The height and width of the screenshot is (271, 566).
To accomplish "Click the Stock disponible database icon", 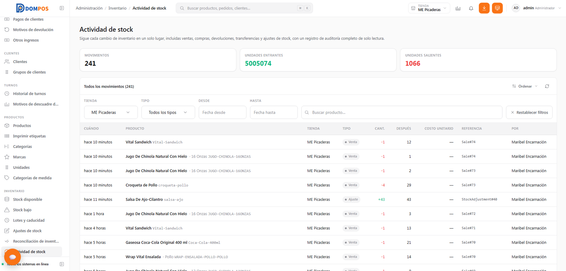I will (7, 199).
